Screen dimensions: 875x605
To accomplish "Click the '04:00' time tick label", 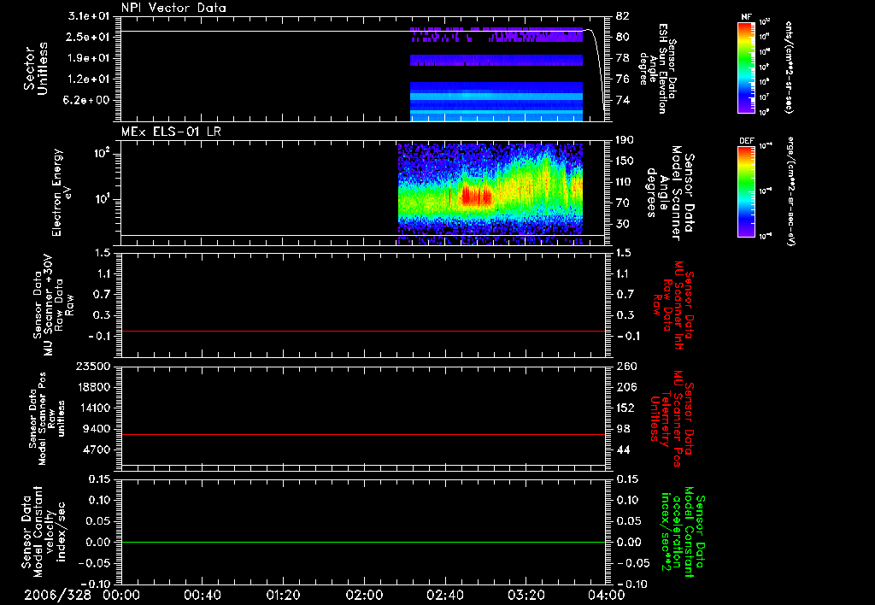I will 606,595.
